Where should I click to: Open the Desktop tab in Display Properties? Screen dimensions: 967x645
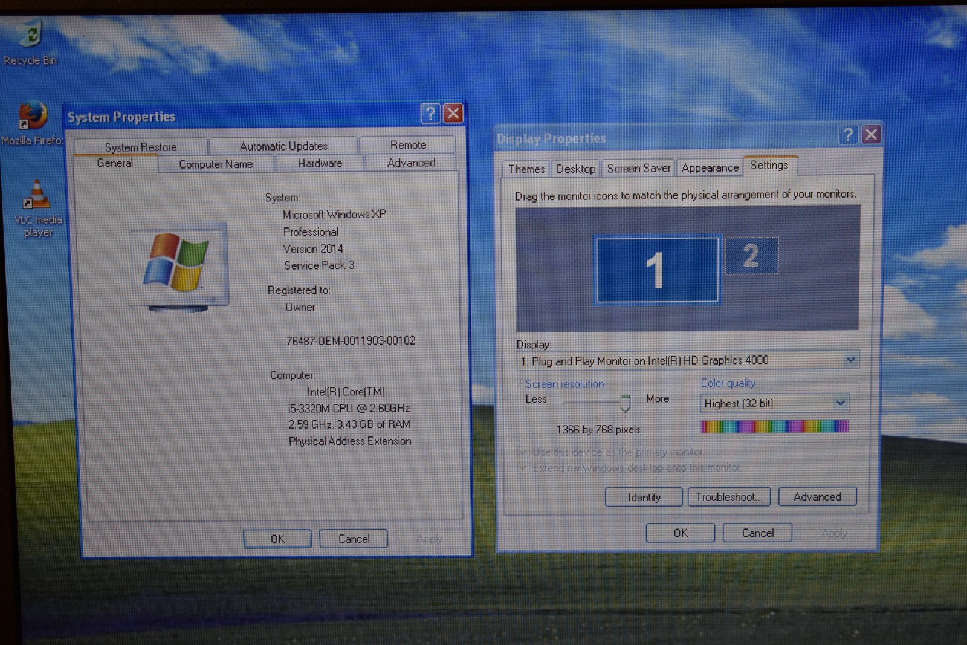pos(575,169)
